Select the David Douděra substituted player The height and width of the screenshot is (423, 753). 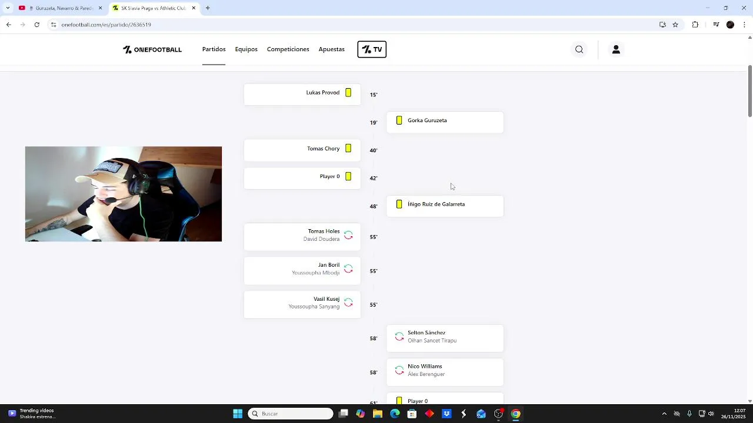(321, 239)
